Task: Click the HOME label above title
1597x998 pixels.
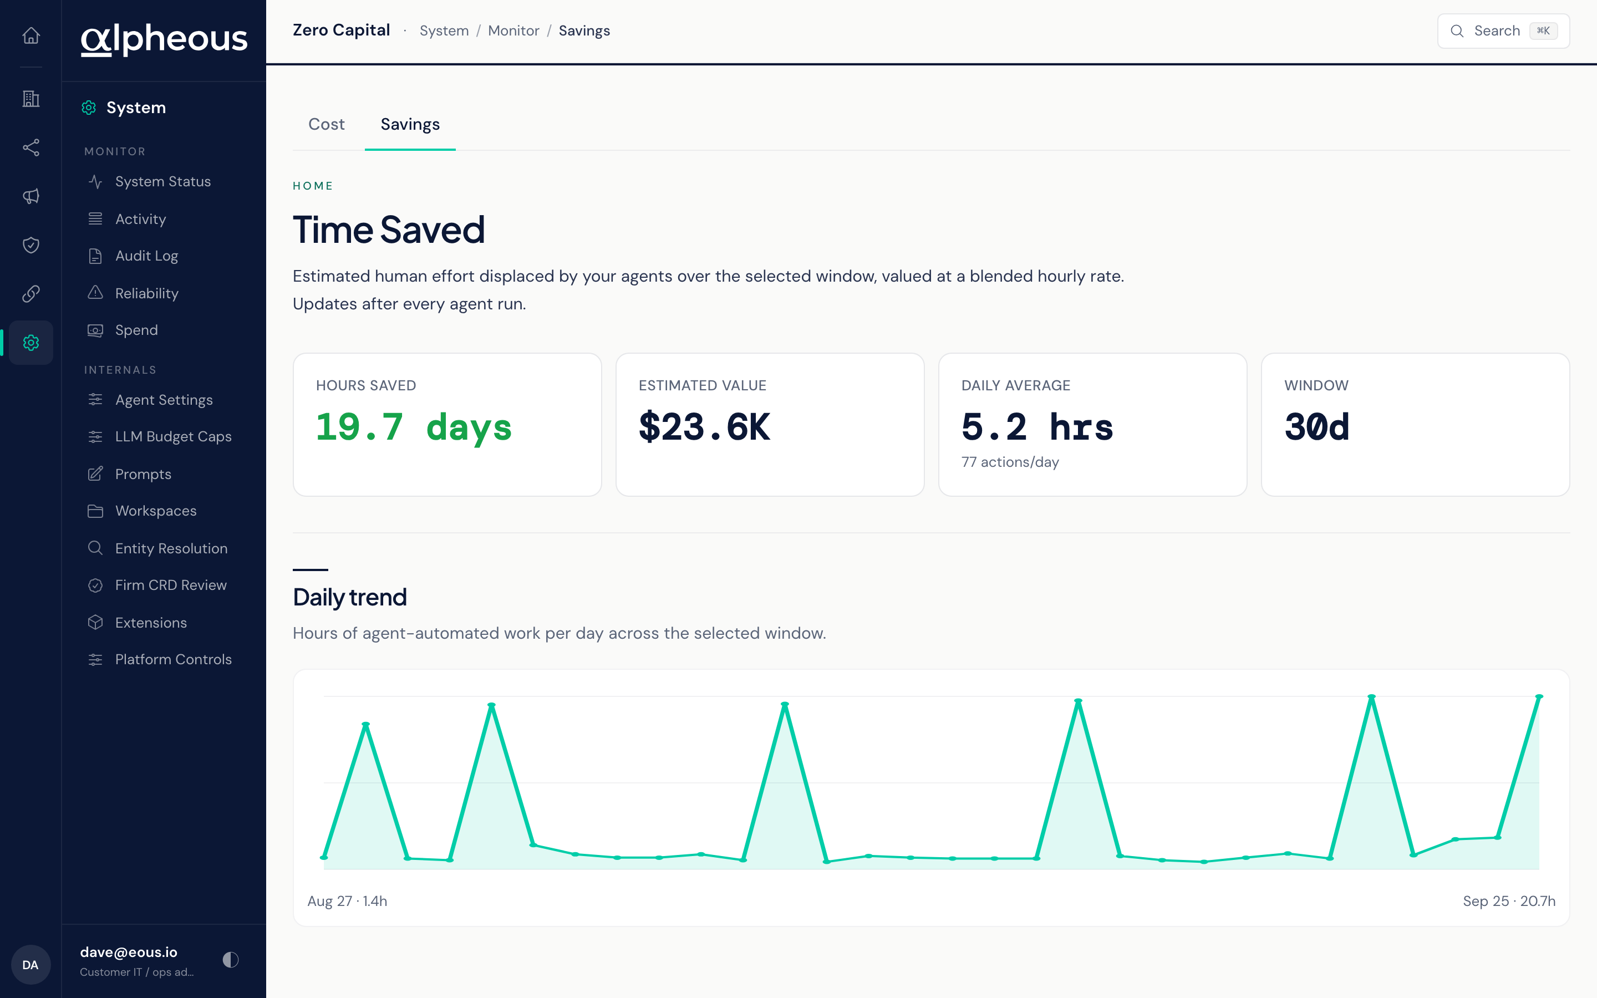Action: 313,186
